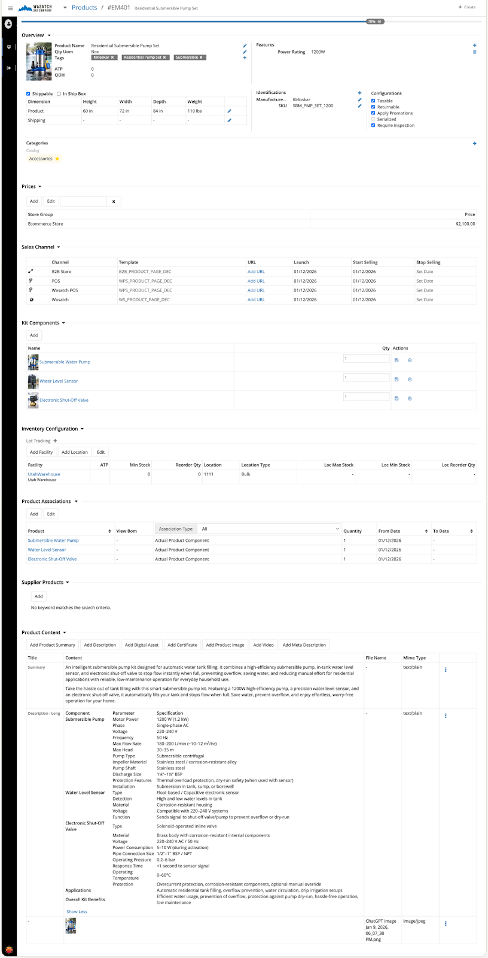Click the plus icon to add a Feature

click(475, 45)
